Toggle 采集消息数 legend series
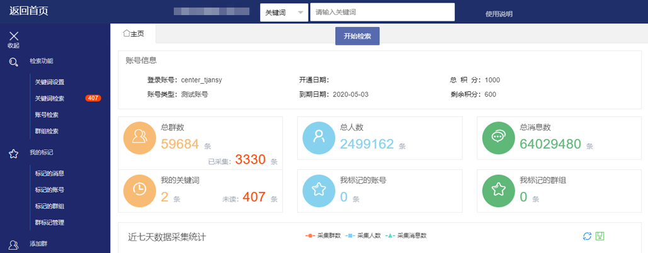648x253 pixels. coord(406,236)
